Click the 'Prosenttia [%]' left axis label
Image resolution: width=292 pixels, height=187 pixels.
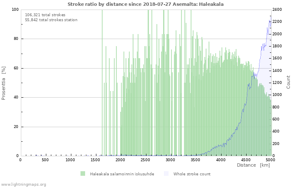4,83
